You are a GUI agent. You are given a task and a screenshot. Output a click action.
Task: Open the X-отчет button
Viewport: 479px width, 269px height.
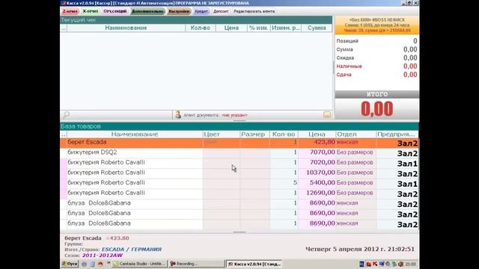click(x=91, y=11)
